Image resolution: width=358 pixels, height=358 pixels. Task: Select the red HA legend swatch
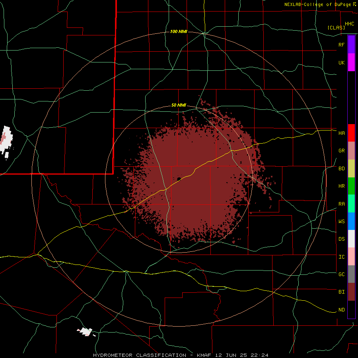point(351,133)
